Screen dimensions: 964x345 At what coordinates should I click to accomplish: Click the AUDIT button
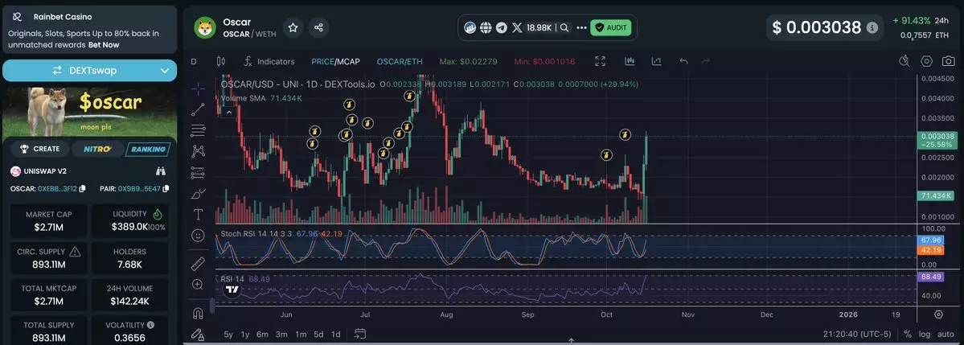tap(610, 27)
